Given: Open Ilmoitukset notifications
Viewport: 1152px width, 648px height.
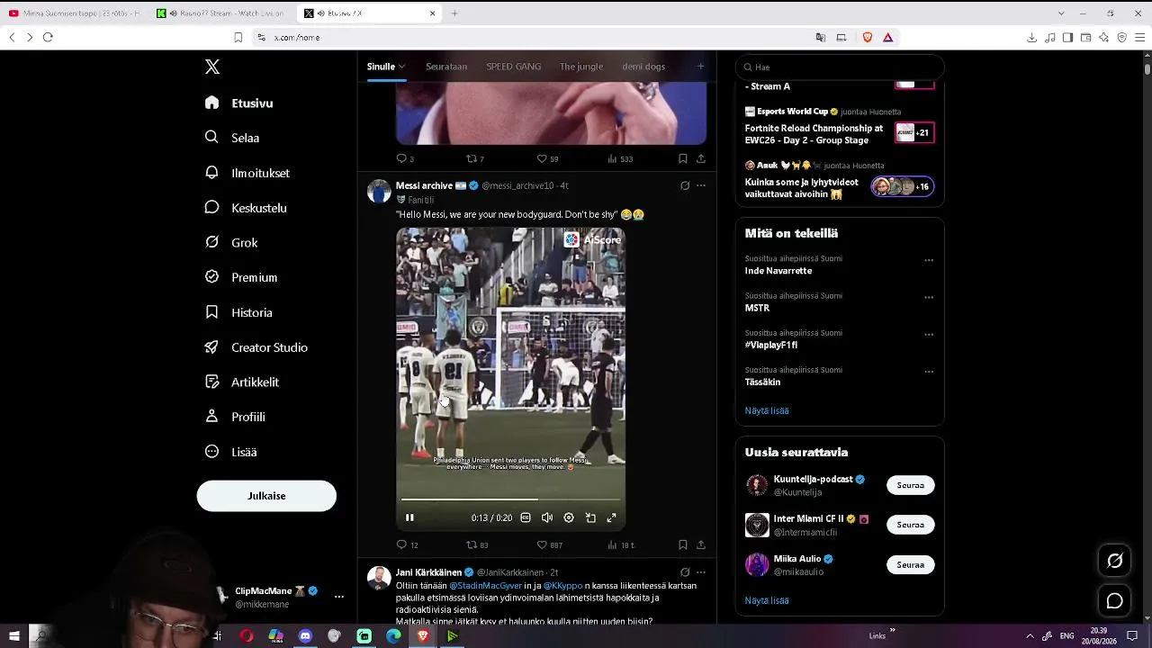Looking at the screenshot, I should (247, 173).
